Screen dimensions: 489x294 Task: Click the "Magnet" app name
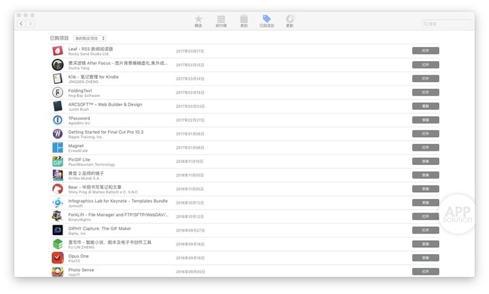[76, 145]
